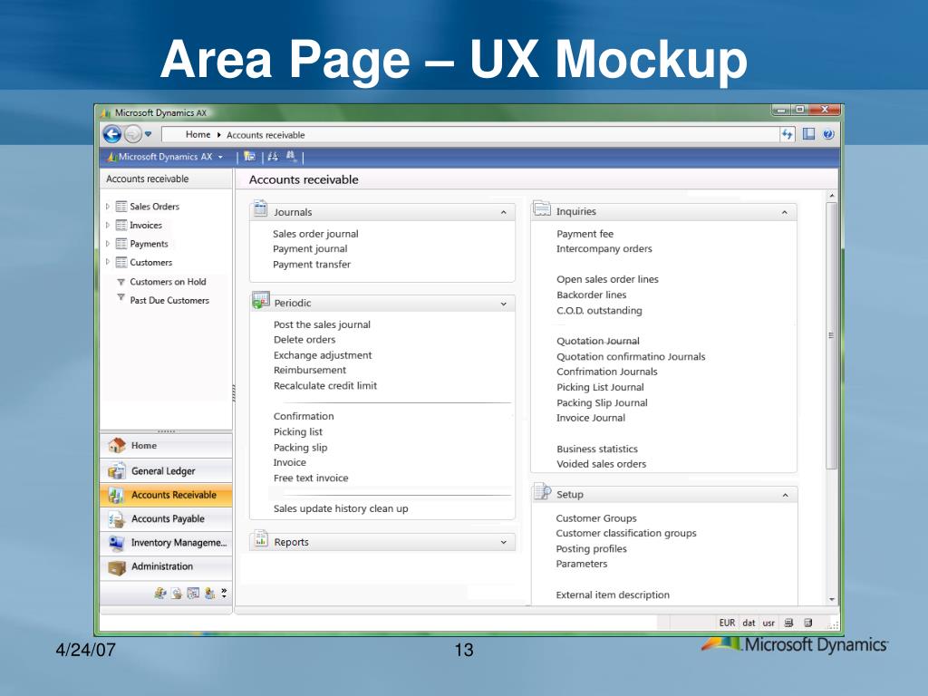The image size is (928, 696).
Task: Click the scrollbar down arrow
Action: pyautogui.click(x=832, y=600)
